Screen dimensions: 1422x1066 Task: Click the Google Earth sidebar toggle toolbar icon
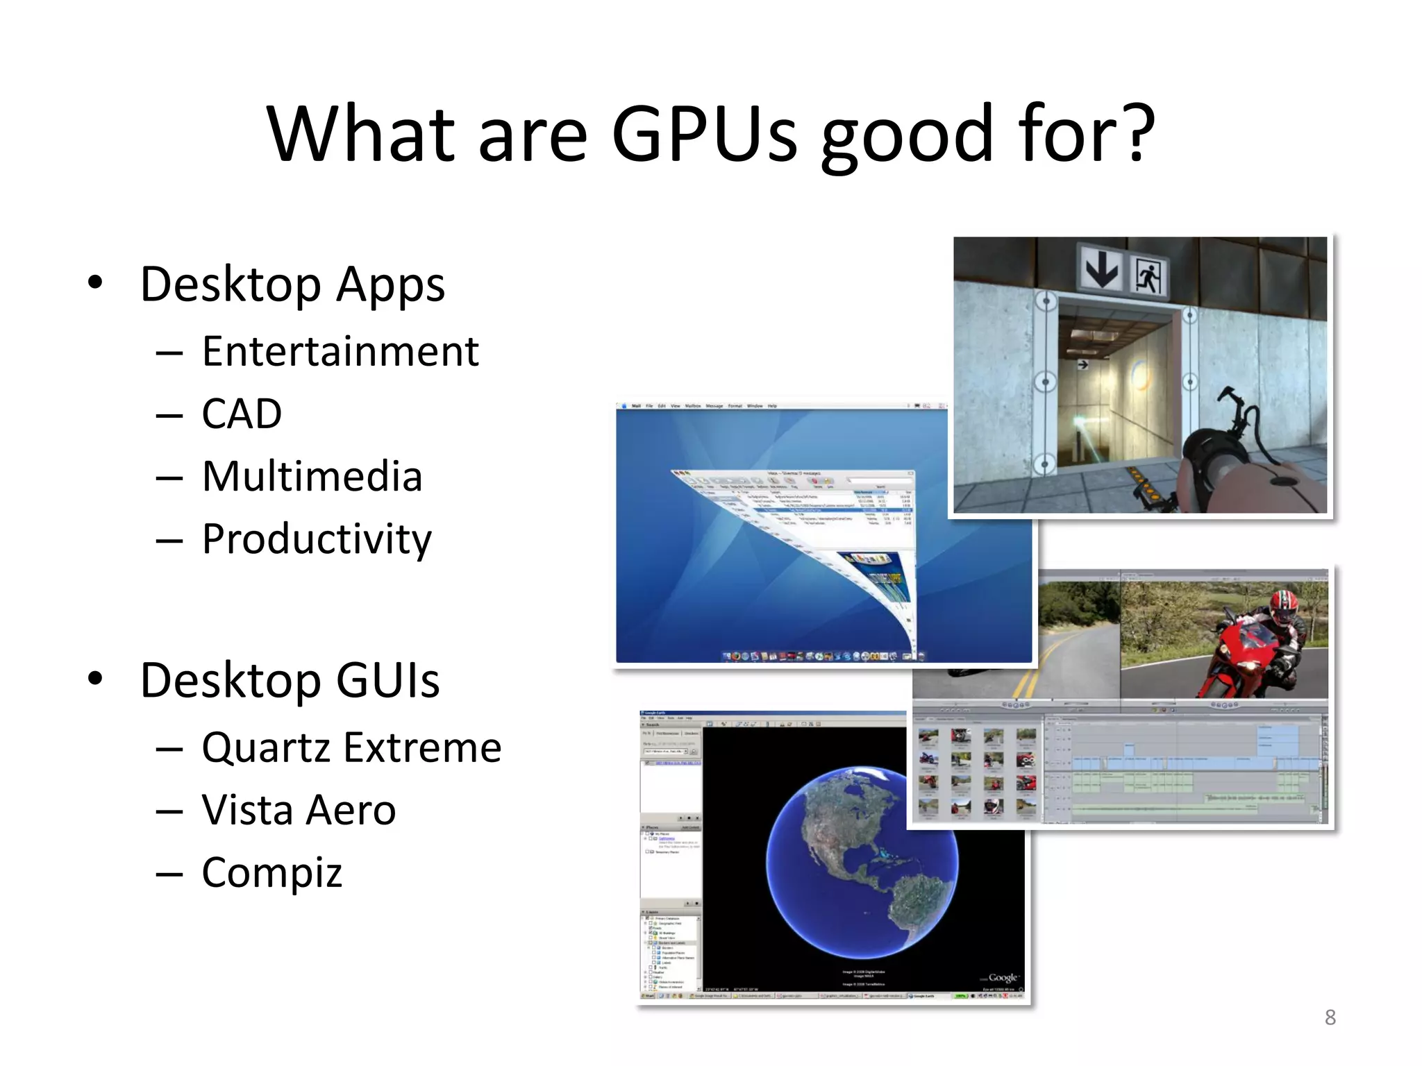tap(710, 724)
